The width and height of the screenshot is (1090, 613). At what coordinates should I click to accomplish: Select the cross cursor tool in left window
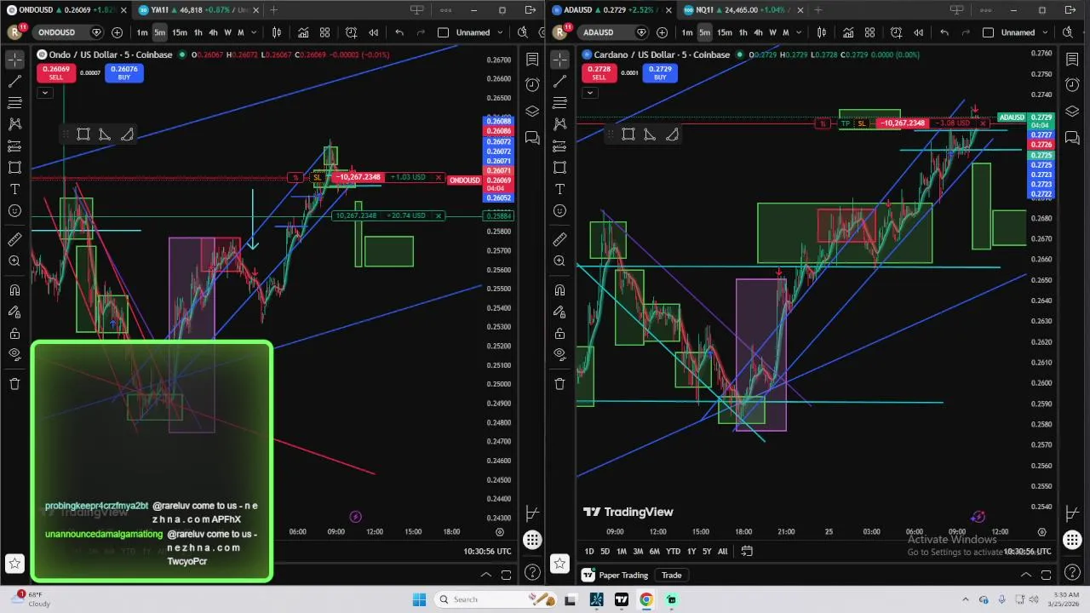pos(14,60)
